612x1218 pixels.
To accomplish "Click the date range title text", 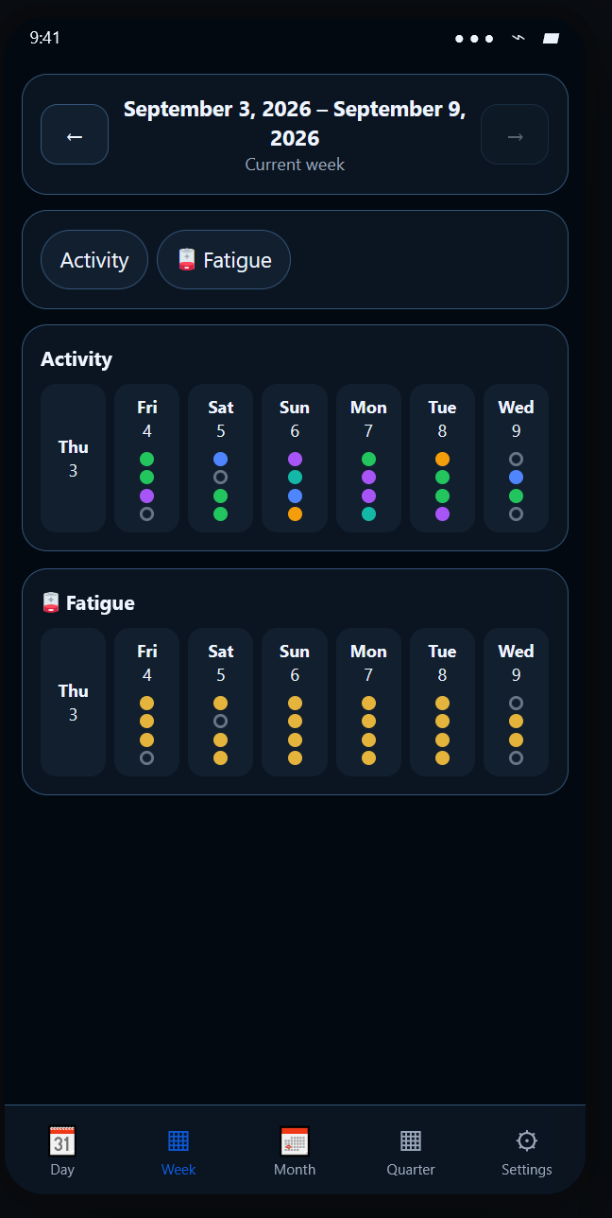I will click(x=295, y=124).
